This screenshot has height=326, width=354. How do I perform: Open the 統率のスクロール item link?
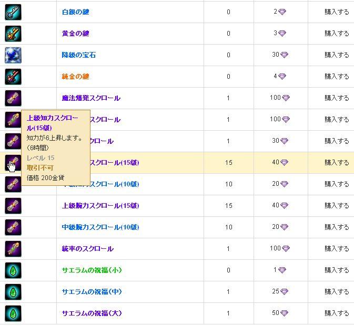[x=88, y=249]
